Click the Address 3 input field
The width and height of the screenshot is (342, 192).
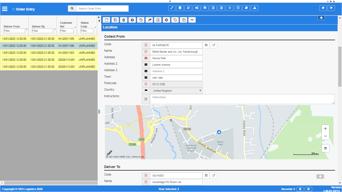pos(176,71)
